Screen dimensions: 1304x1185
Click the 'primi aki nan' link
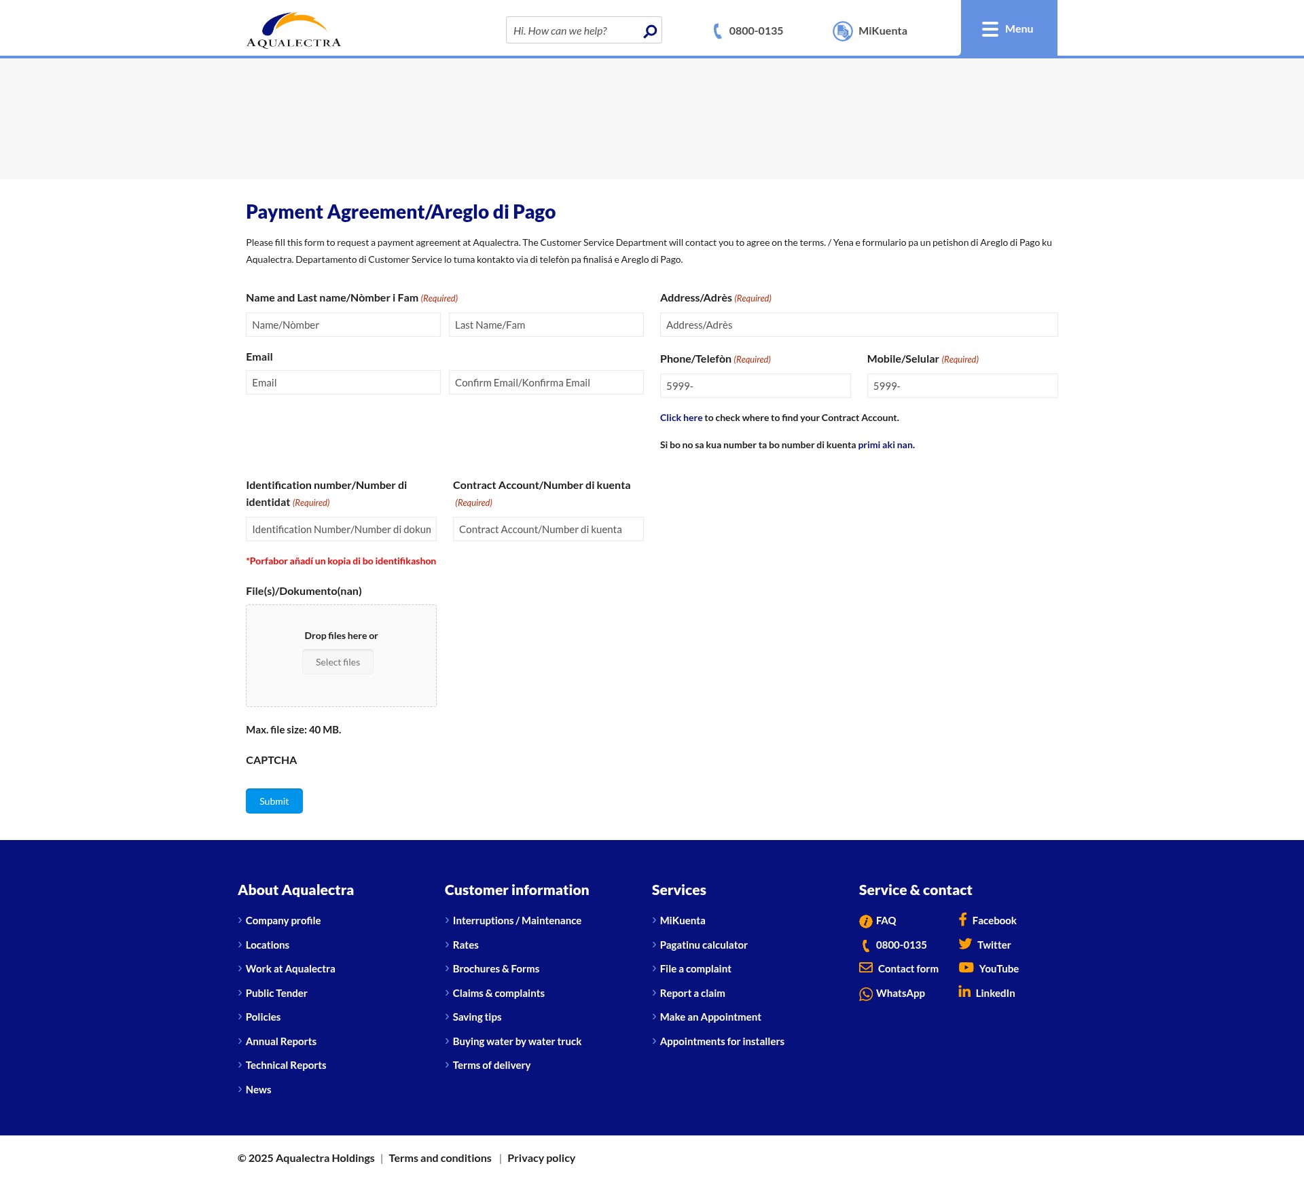tap(886, 445)
